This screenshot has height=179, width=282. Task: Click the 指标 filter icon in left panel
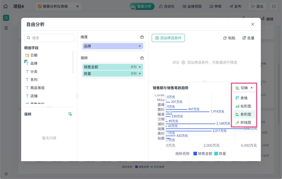click(70, 114)
